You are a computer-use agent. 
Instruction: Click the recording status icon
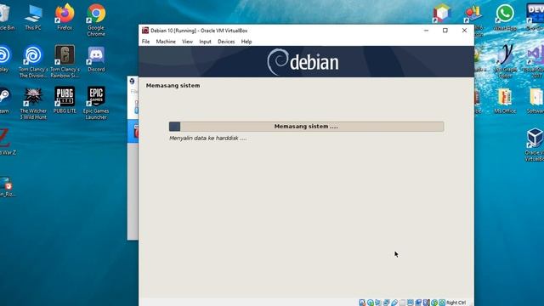tap(418, 303)
